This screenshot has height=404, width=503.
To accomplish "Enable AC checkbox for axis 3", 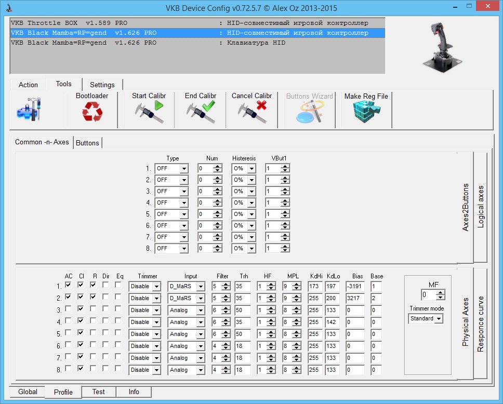I will [x=68, y=308].
